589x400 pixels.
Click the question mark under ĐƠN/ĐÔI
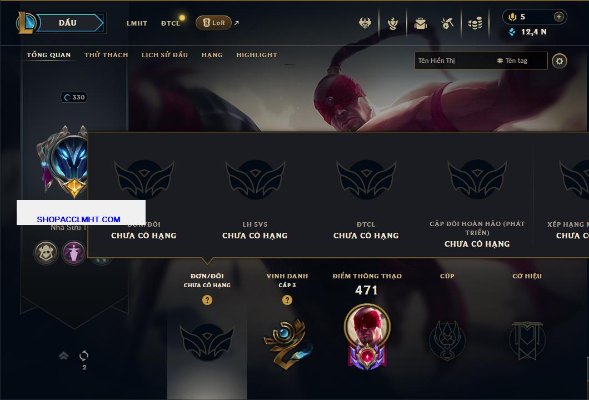click(x=207, y=299)
